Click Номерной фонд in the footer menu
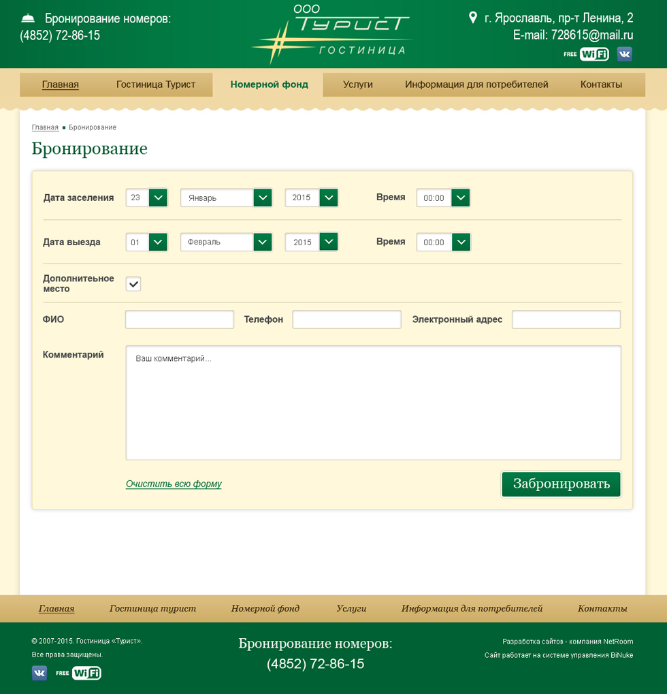The image size is (667, 694). 265,609
